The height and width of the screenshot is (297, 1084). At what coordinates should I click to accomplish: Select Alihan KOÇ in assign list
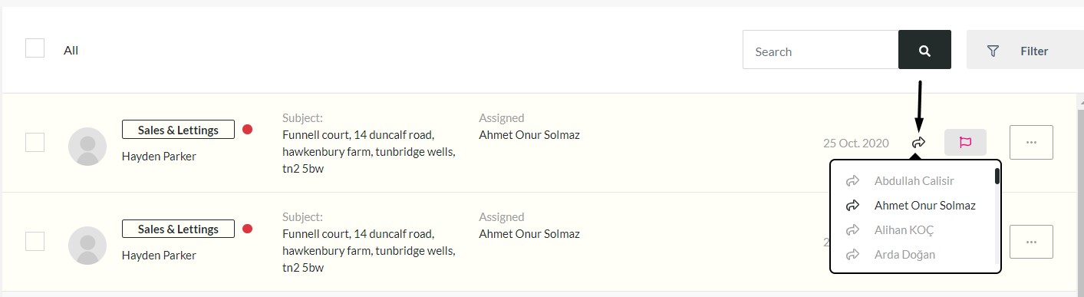point(904,230)
